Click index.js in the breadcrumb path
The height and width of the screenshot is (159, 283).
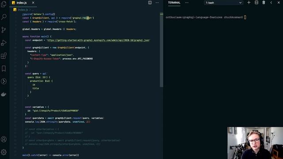[23, 10]
